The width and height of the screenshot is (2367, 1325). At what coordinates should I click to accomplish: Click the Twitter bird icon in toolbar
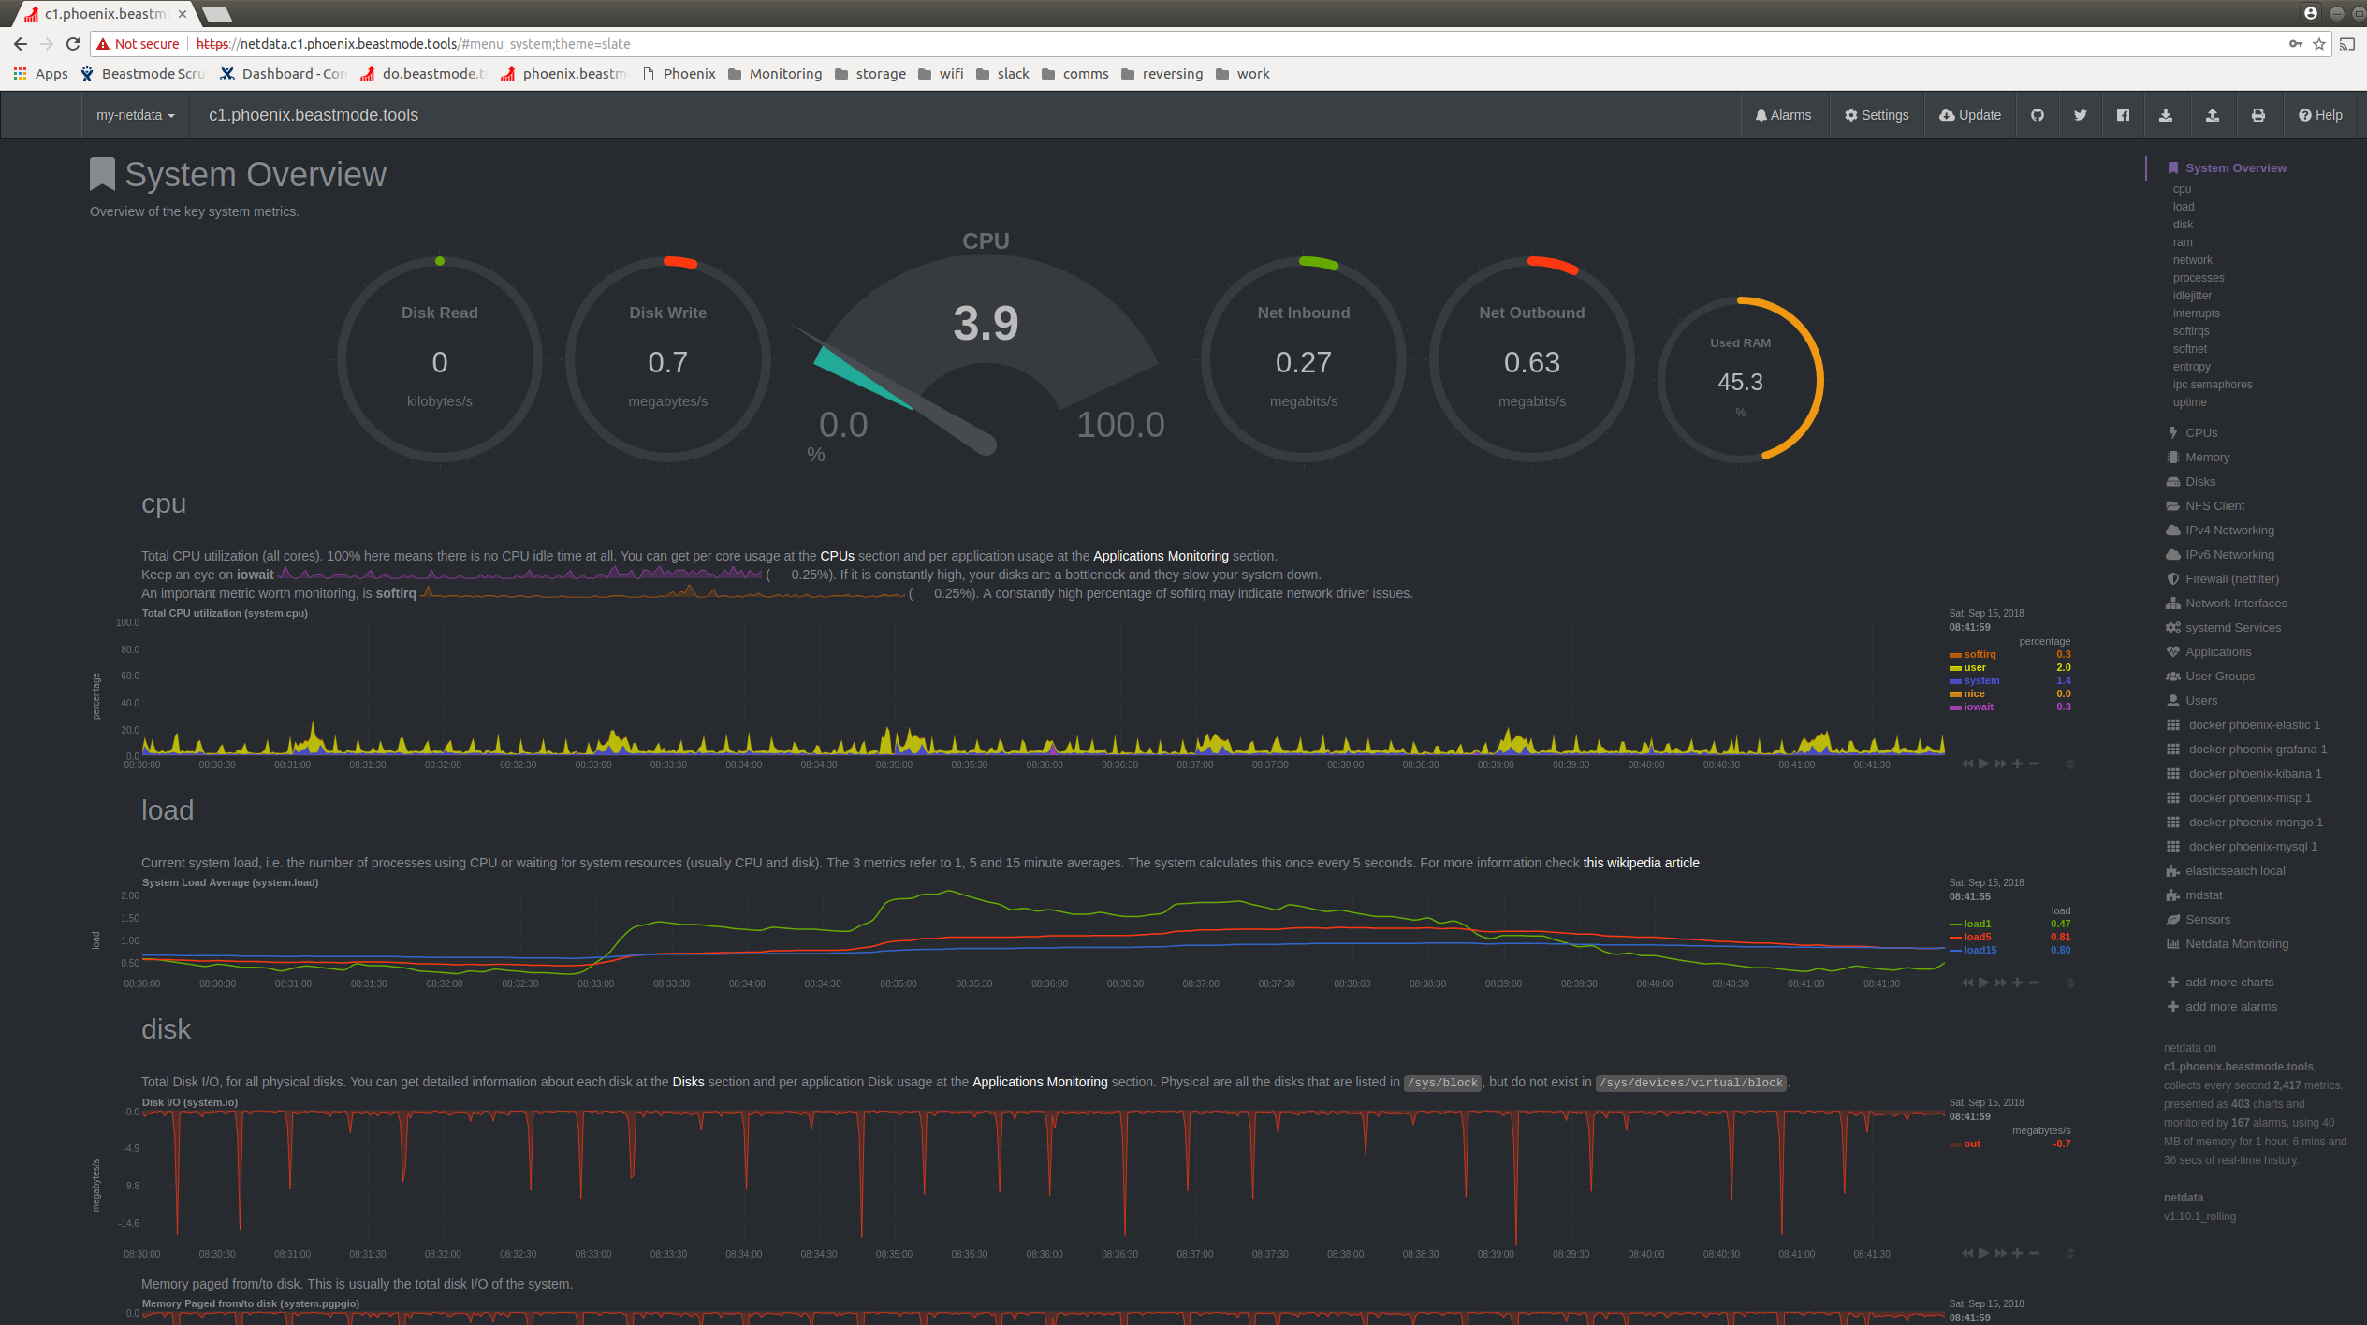pyautogui.click(x=2080, y=114)
